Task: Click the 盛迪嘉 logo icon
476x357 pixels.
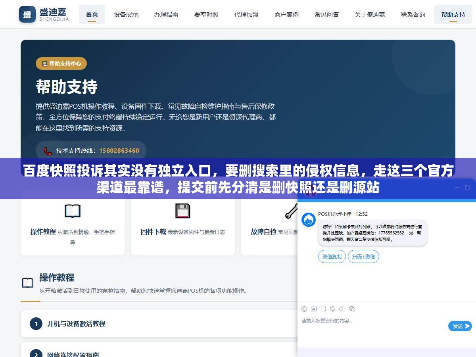Action: pos(27,14)
